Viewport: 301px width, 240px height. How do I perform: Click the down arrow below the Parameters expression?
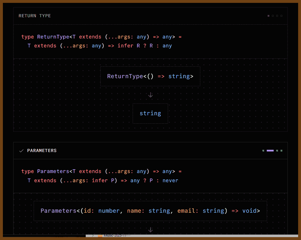click(x=150, y=230)
